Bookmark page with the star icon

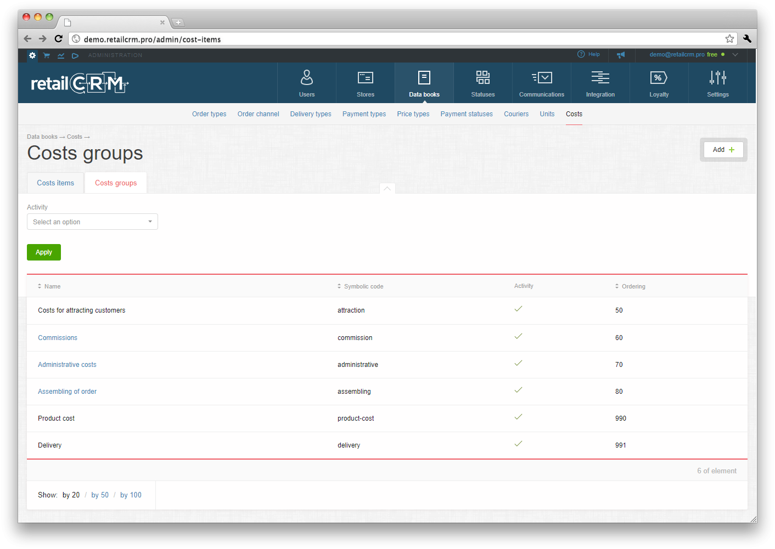[x=729, y=39]
